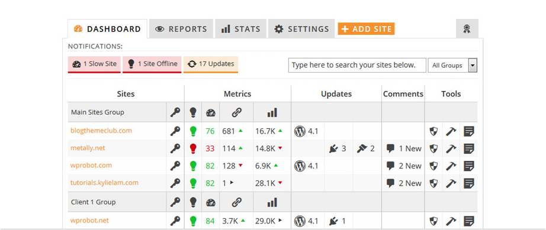This screenshot has width=546, height=230.
Task: Switch to the Reports tab
Action: click(x=181, y=29)
